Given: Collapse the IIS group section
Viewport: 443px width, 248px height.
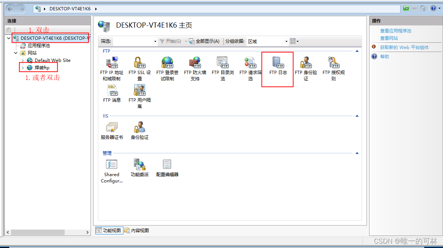Looking at the screenshot, I should point(357,116).
